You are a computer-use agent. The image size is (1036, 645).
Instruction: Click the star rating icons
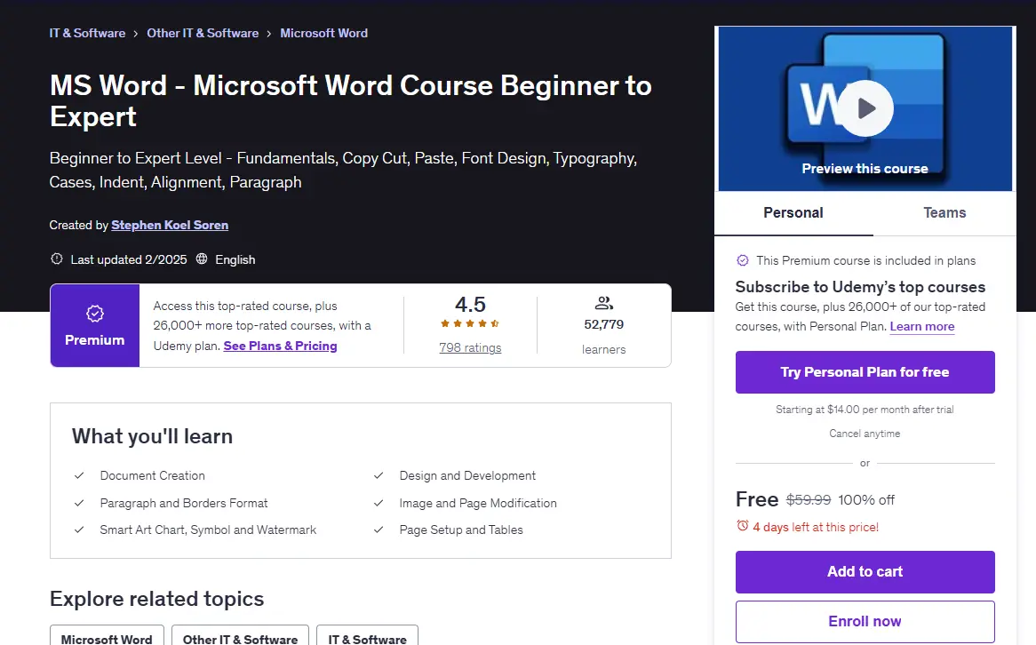470,323
